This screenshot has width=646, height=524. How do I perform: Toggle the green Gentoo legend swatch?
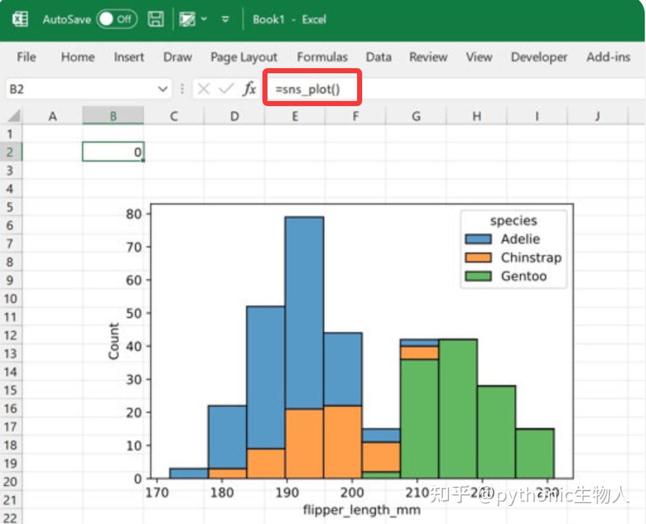477,276
